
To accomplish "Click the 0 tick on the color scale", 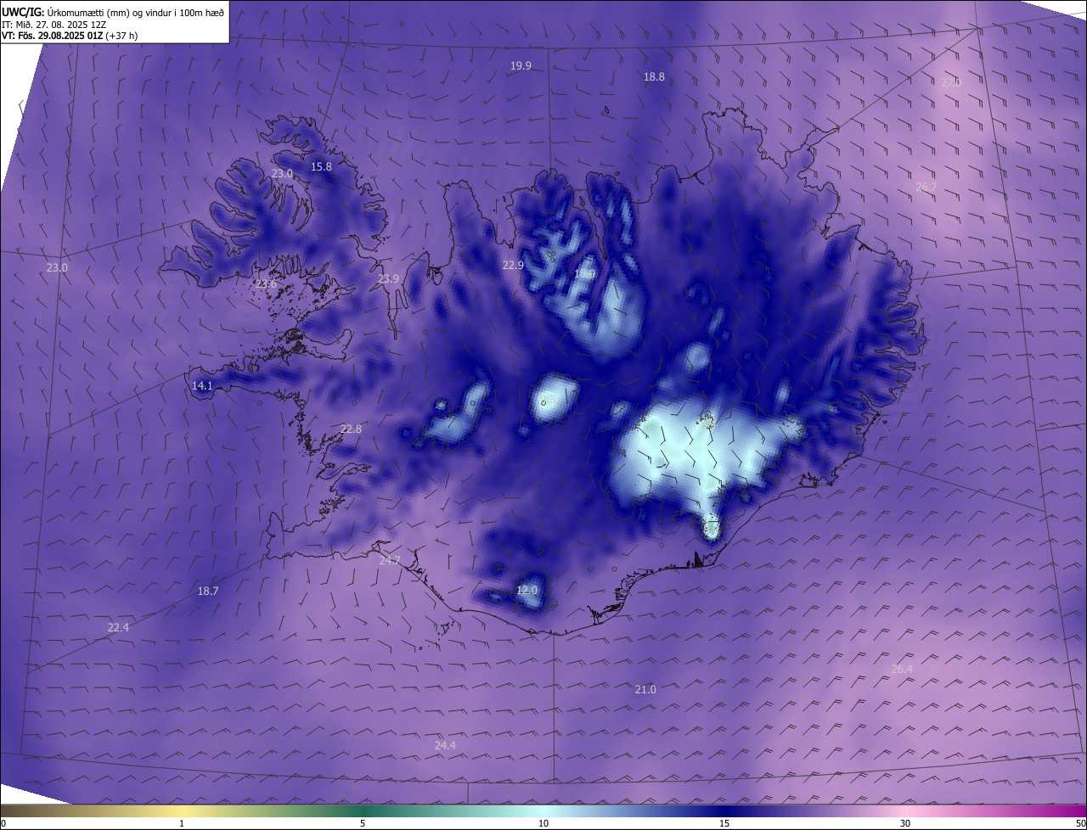I will coord(3,823).
